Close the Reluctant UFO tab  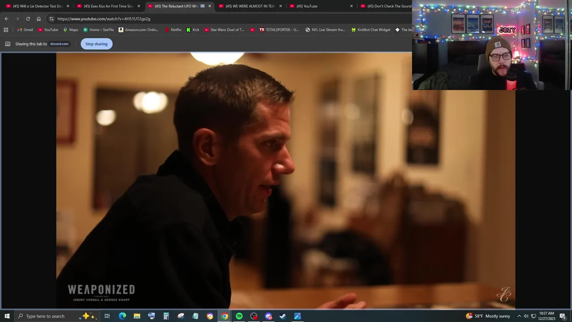tap(210, 6)
